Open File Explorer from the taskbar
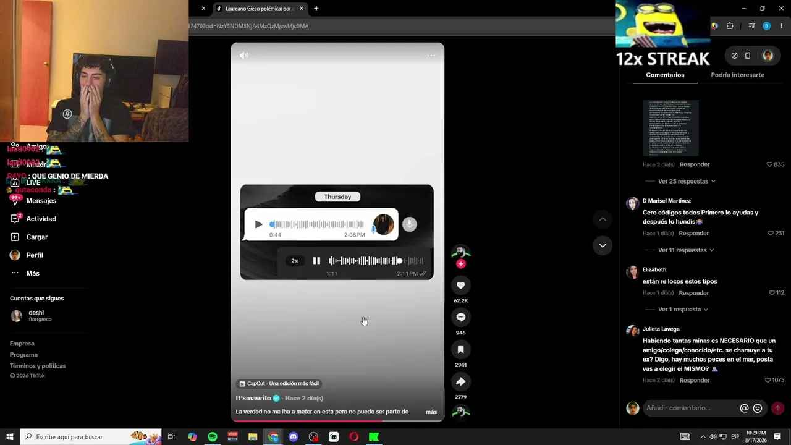 point(253,437)
